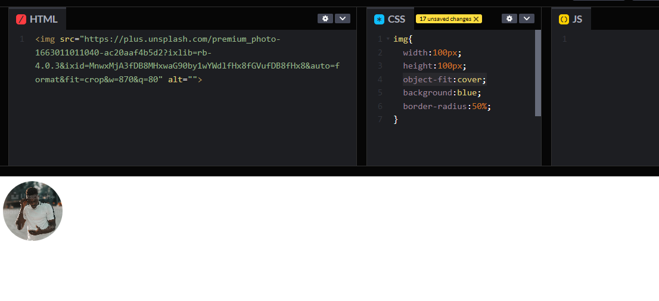Expand the CSS panel dropdown chevron
Screen dimensions: 659x301
click(527, 18)
